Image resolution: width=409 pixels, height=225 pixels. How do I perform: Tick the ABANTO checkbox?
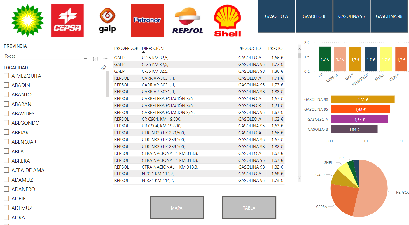click(6, 94)
